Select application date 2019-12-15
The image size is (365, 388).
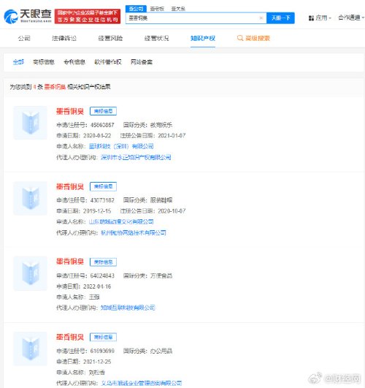click(x=97, y=211)
